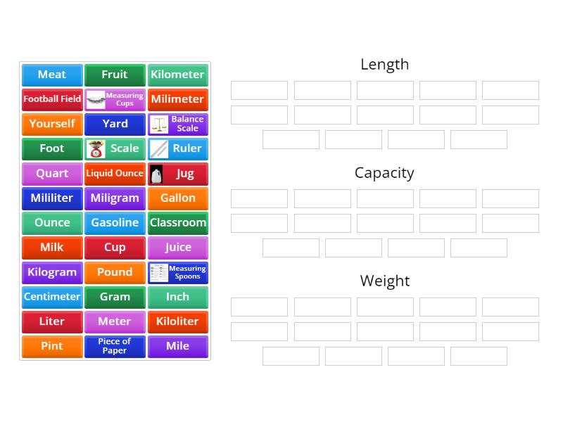The image size is (563, 422).
Task: Click the Length category heading
Action: 385,64
